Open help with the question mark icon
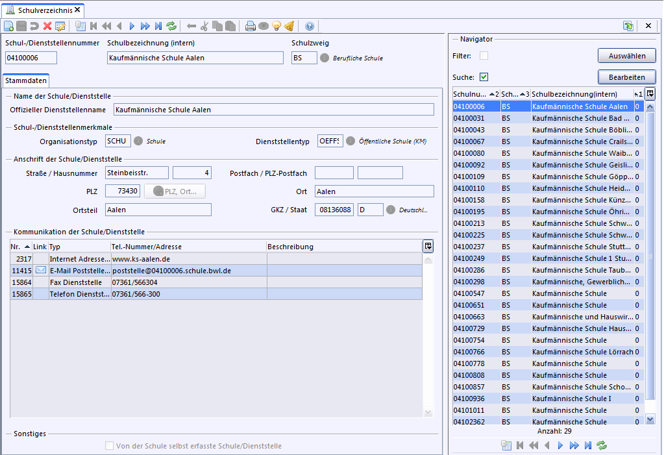This screenshot has height=455, width=664. pyautogui.click(x=309, y=26)
